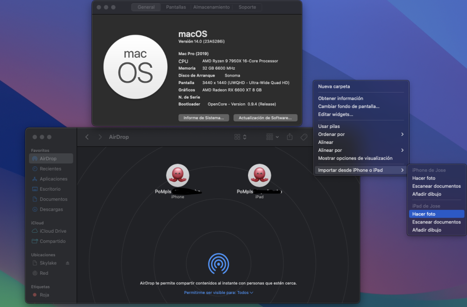This screenshot has height=307, width=467.
Task: Switch to Soporte tab
Action: [x=247, y=7]
